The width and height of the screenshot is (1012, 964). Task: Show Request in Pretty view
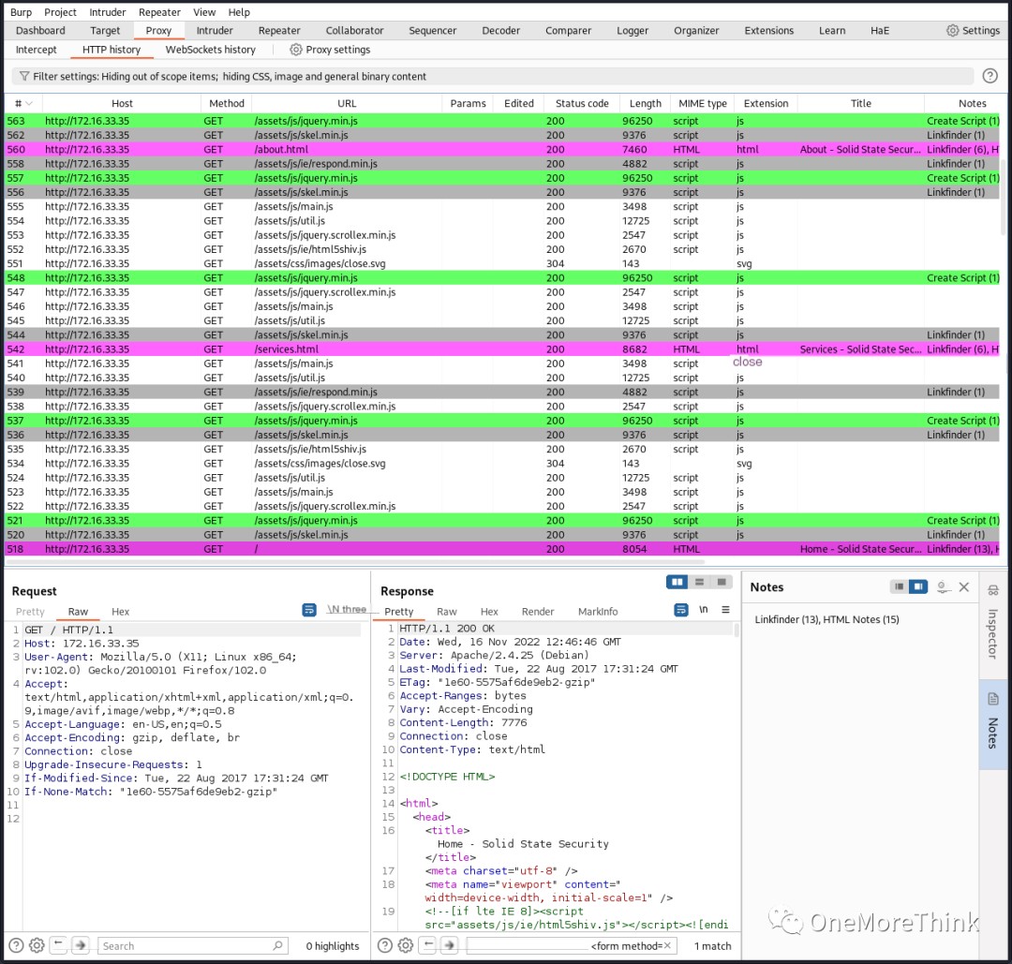tap(30, 612)
